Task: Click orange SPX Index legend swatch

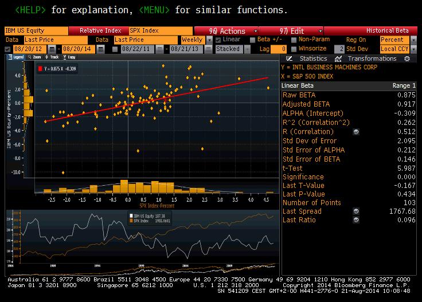Action: pyautogui.click(x=131, y=221)
